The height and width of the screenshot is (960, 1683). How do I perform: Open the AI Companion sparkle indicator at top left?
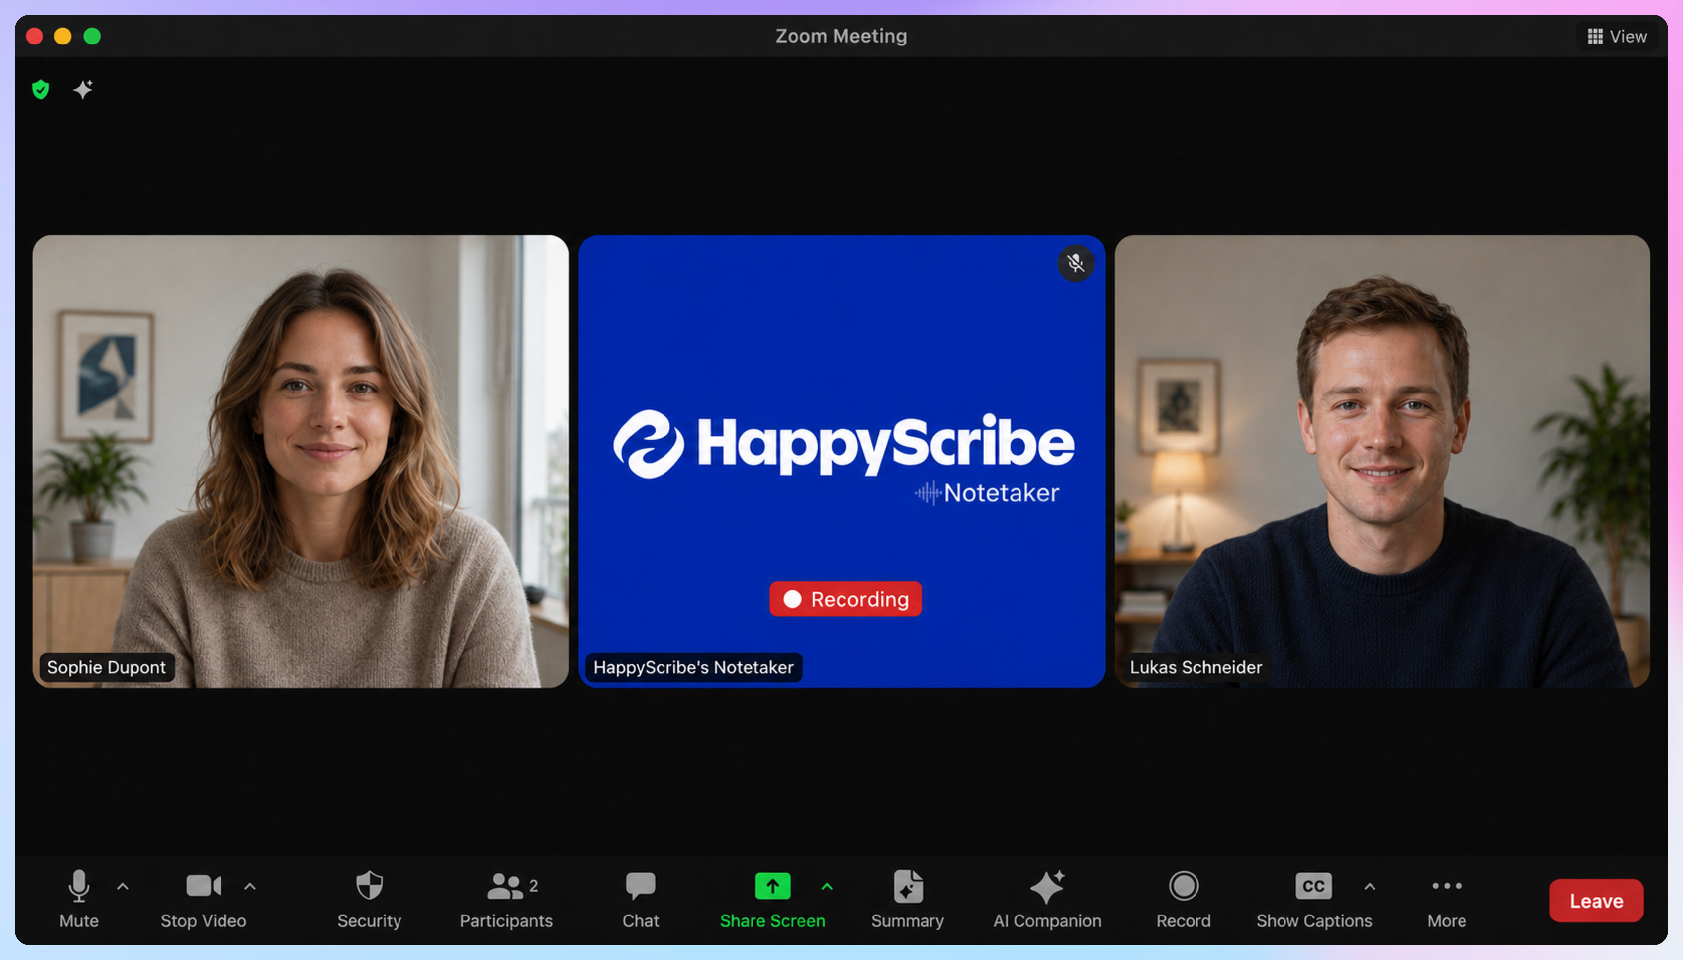[x=83, y=89]
